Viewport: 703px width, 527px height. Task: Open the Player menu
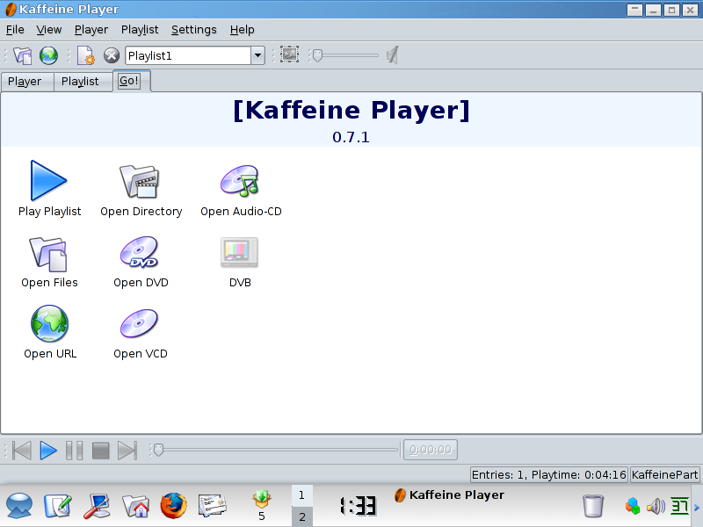coord(91,29)
